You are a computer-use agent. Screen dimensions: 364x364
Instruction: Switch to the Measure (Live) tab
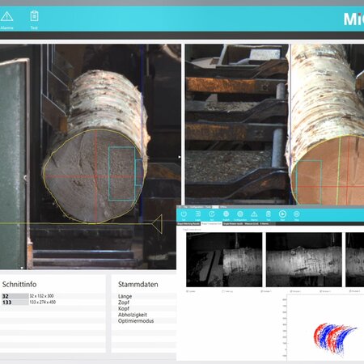pos(252,224)
